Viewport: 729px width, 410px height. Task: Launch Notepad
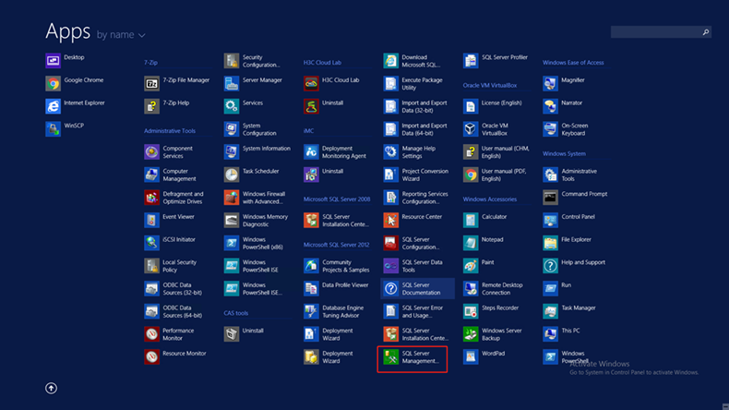point(484,243)
